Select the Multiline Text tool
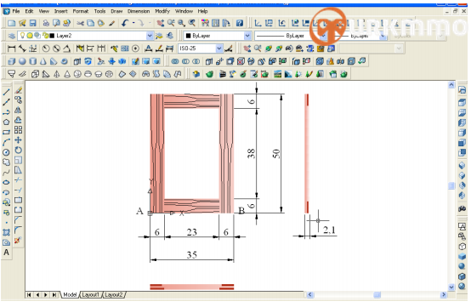Image resolution: width=471 pixels, height=307 pixels. pos(6,253)
